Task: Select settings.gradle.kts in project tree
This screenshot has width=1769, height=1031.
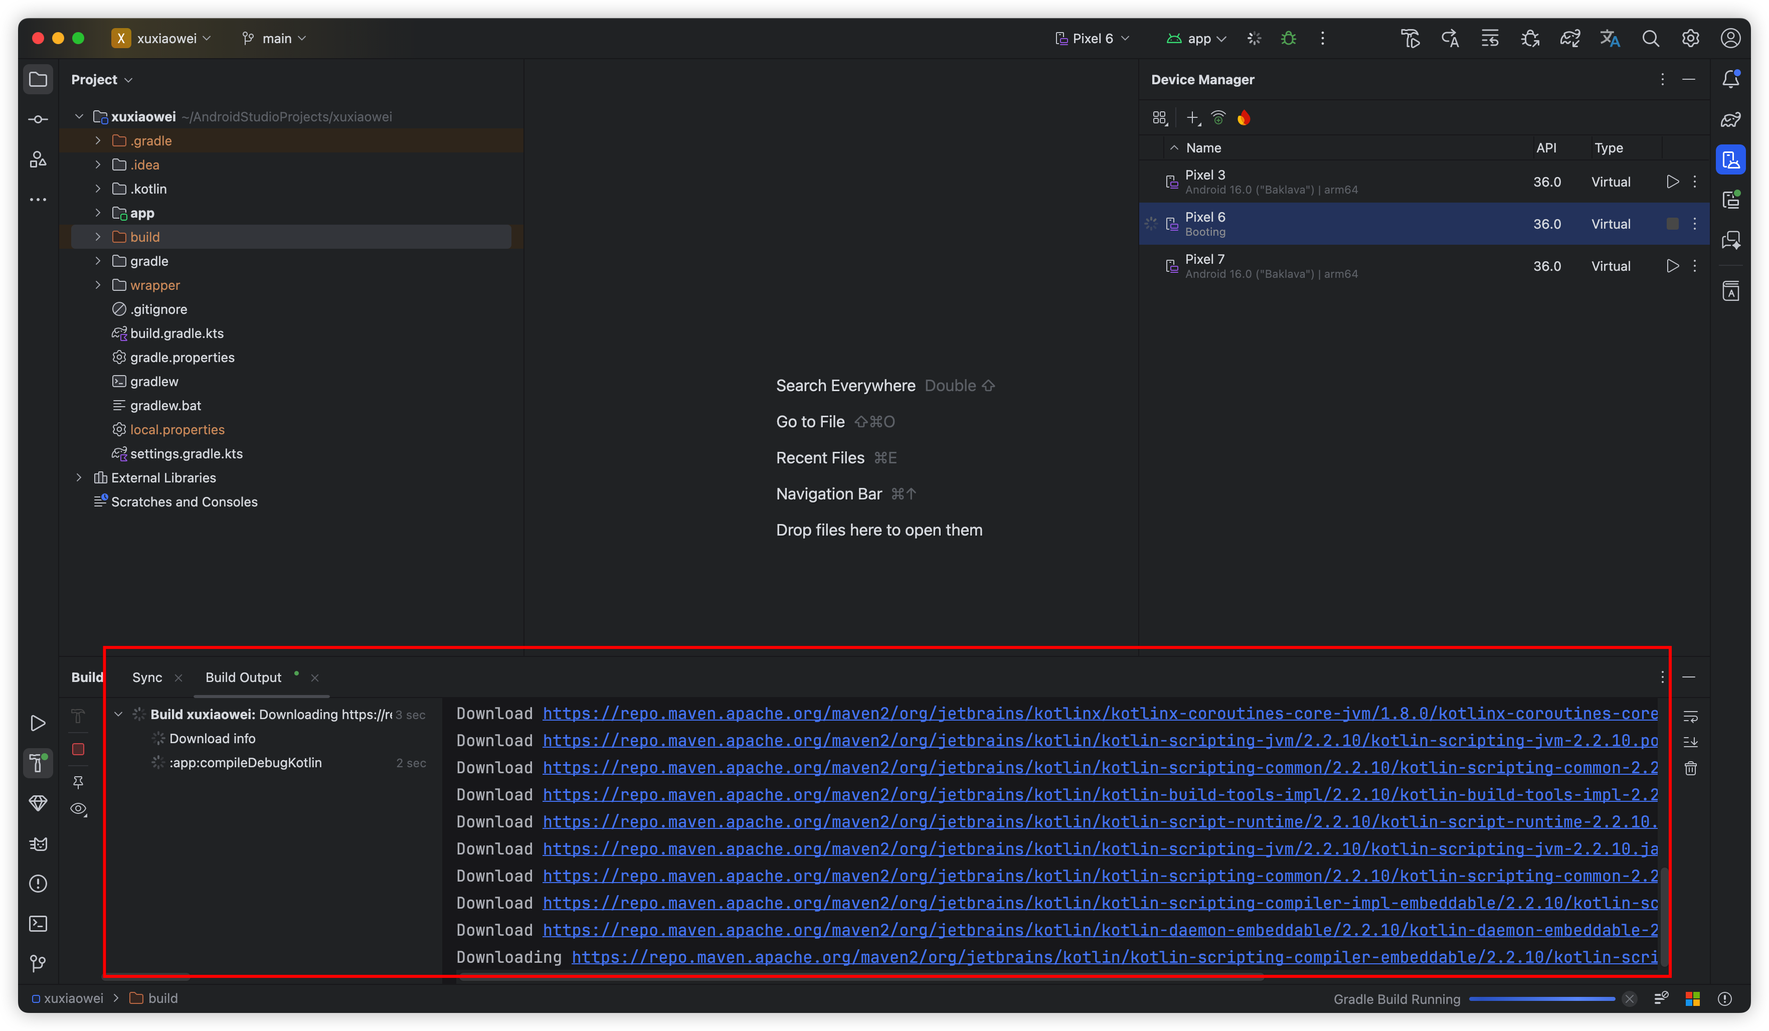Action: click(186, 453)
